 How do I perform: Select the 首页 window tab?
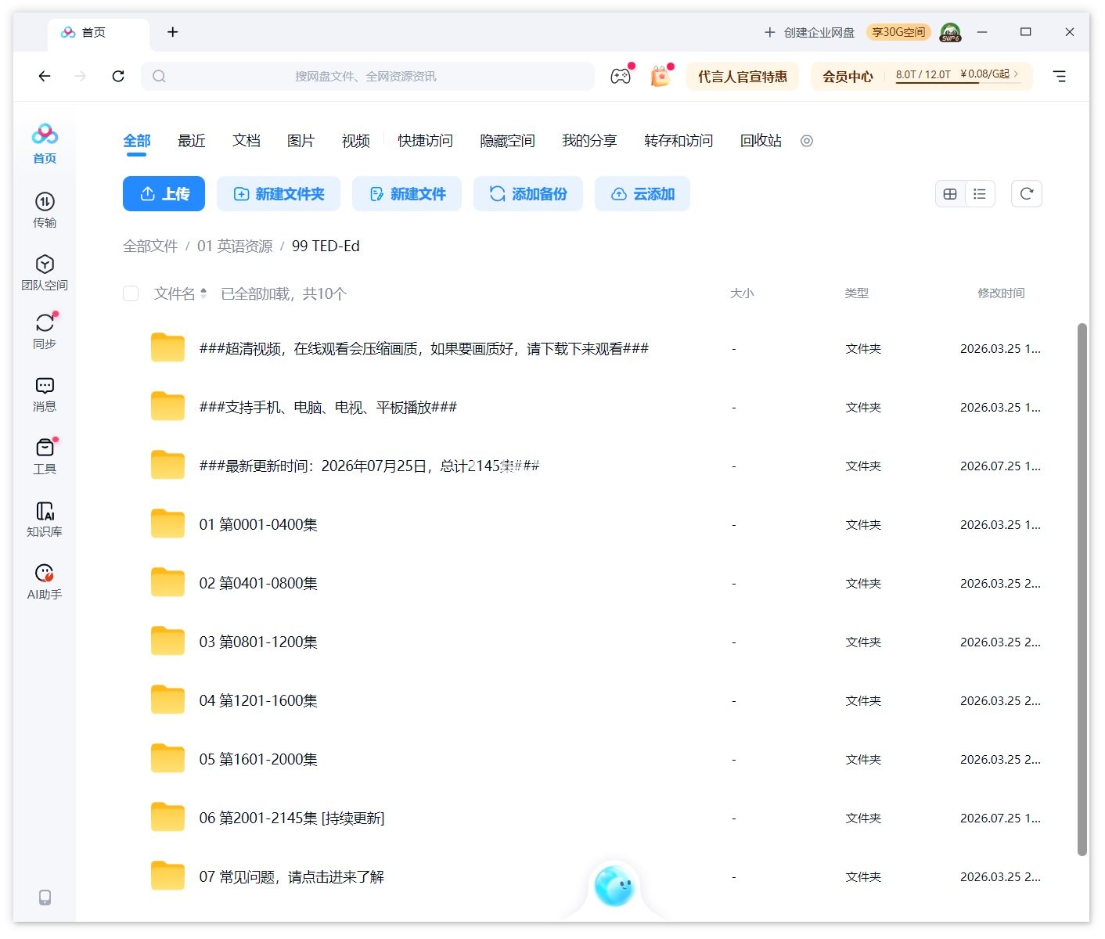click(99, 32)
